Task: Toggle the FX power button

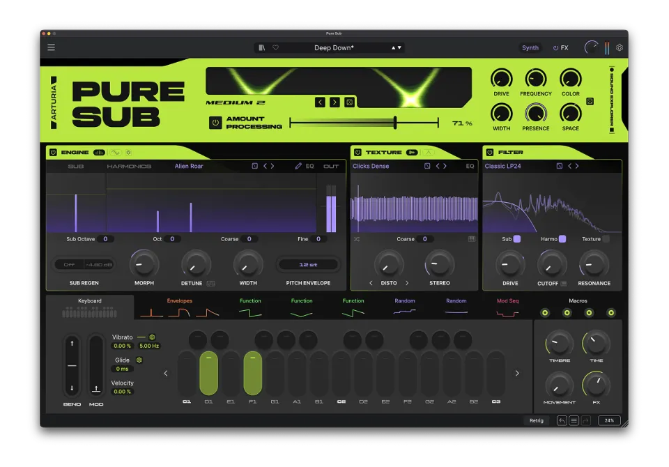Action: coord(555,48)
